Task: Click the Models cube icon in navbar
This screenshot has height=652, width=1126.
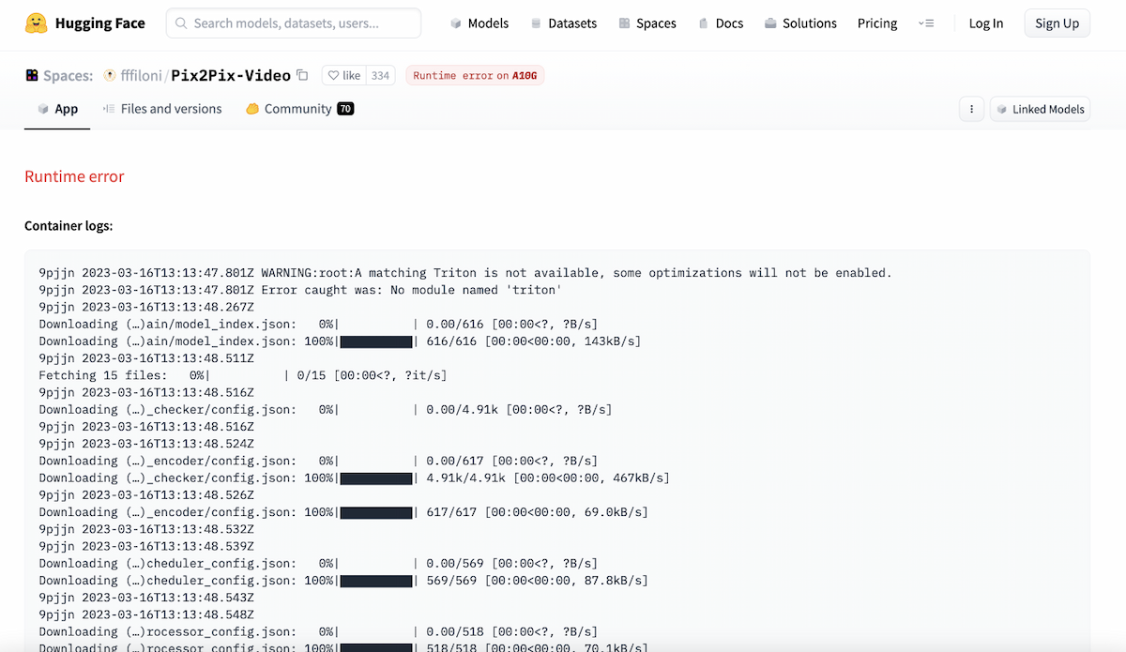Action: [x=456, y=23]
